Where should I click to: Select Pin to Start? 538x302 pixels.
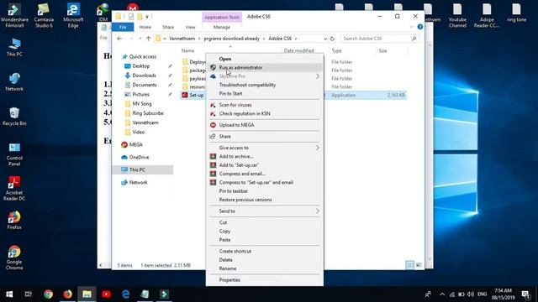[265, 93]
